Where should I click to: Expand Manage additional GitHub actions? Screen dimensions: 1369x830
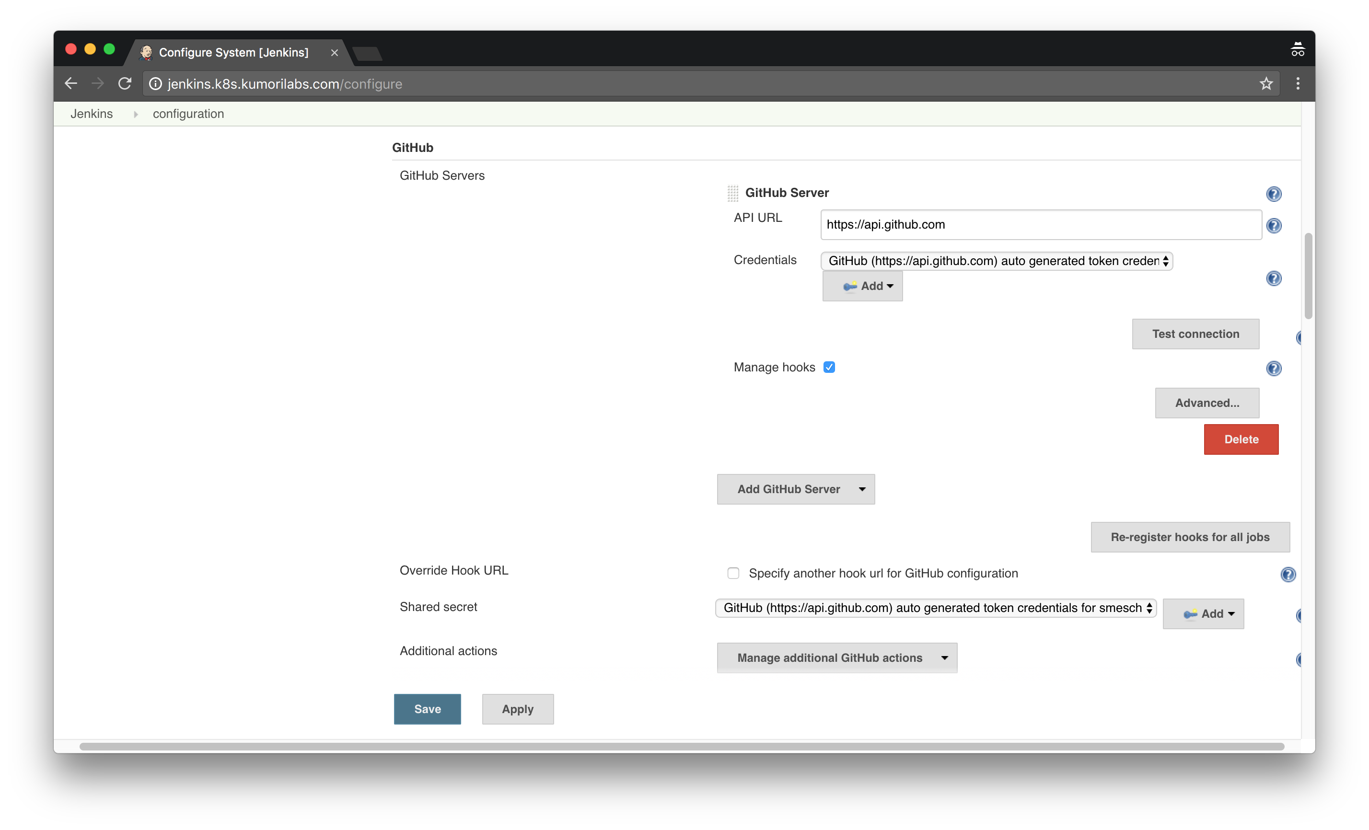click(837, 658)
